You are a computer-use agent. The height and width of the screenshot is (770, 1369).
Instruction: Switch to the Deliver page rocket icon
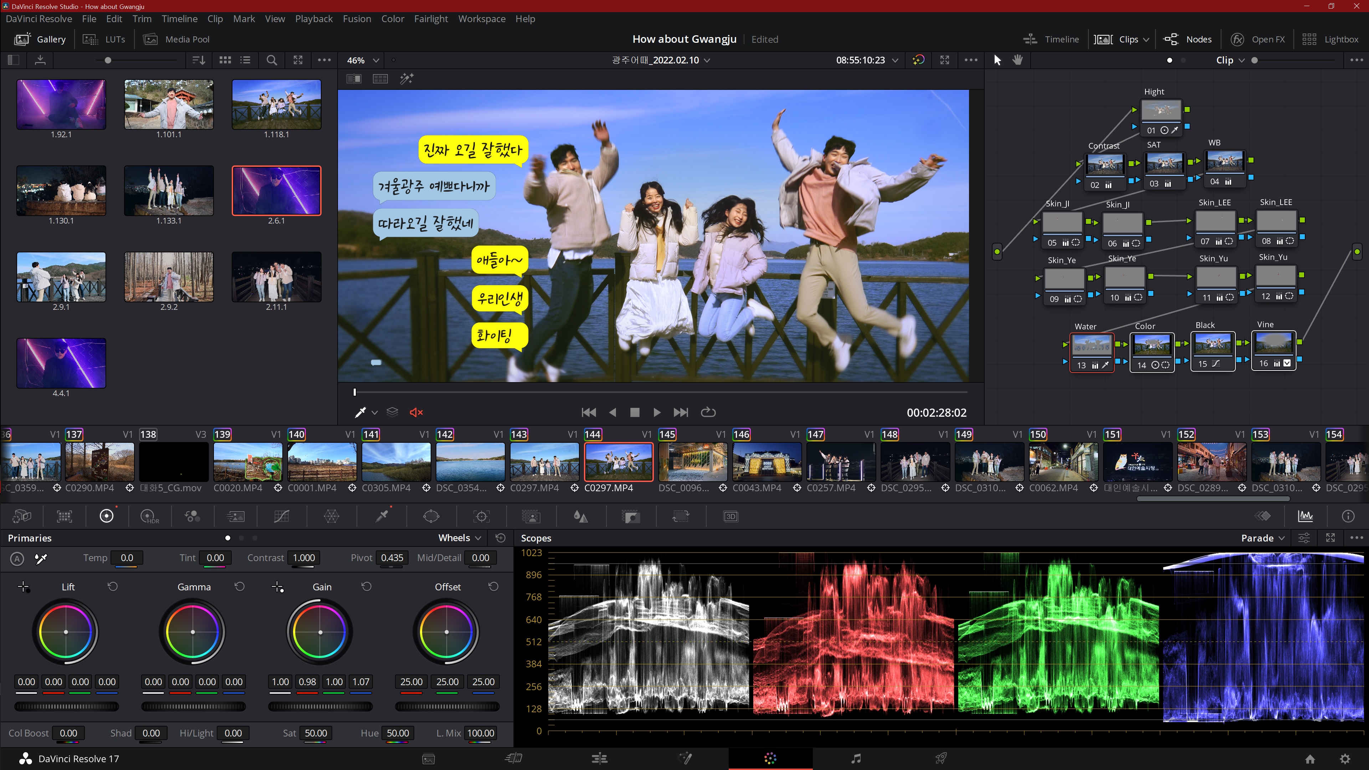941,758
